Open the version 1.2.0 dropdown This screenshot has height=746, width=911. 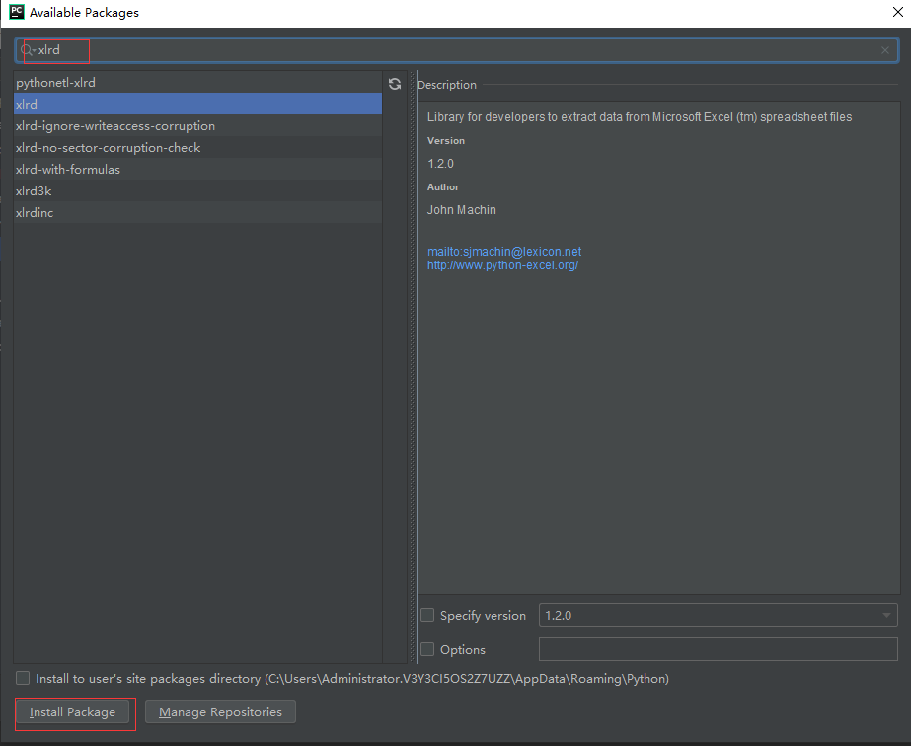point(718,615)
